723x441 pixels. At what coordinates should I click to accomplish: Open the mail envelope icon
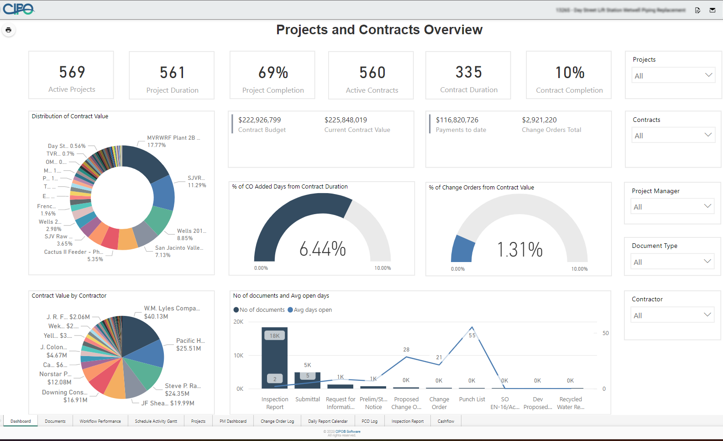pyautogui.click(x=713, y=10)
